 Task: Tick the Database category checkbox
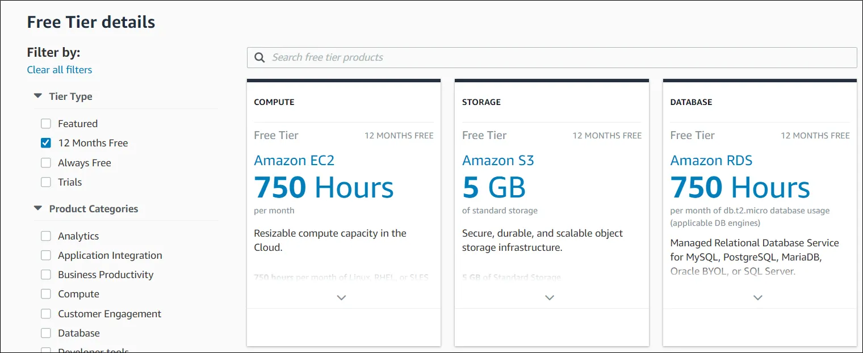click(x=46, y=333)
